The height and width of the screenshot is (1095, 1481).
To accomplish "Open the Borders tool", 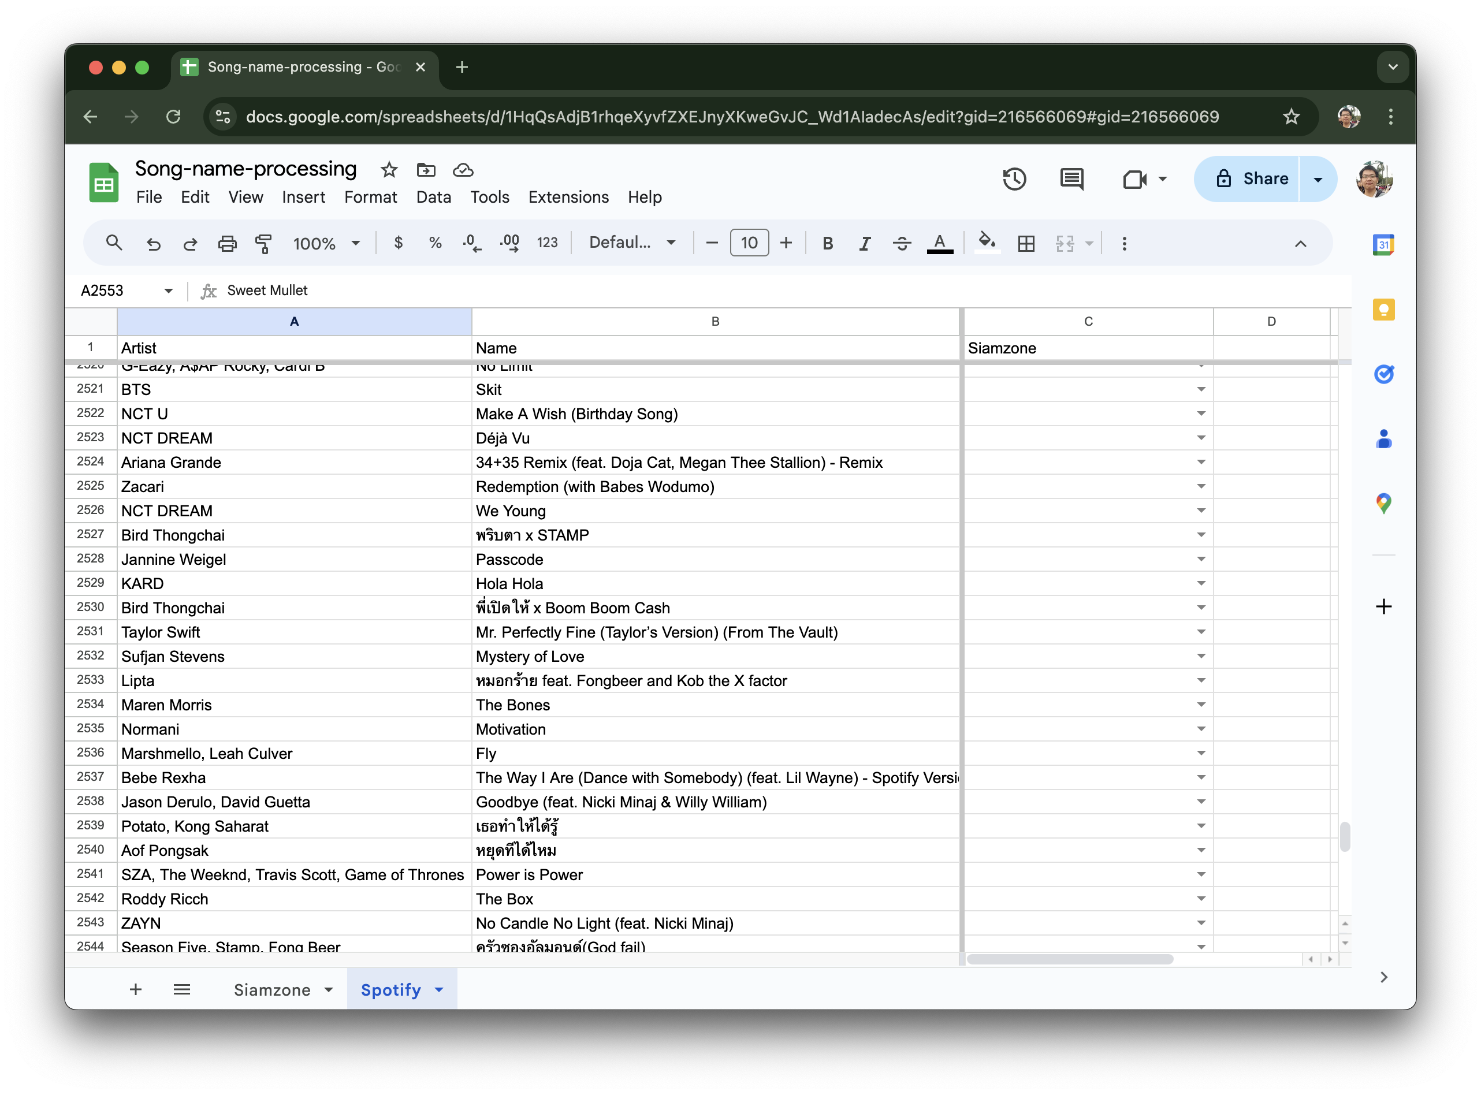I will [1026, 243].
